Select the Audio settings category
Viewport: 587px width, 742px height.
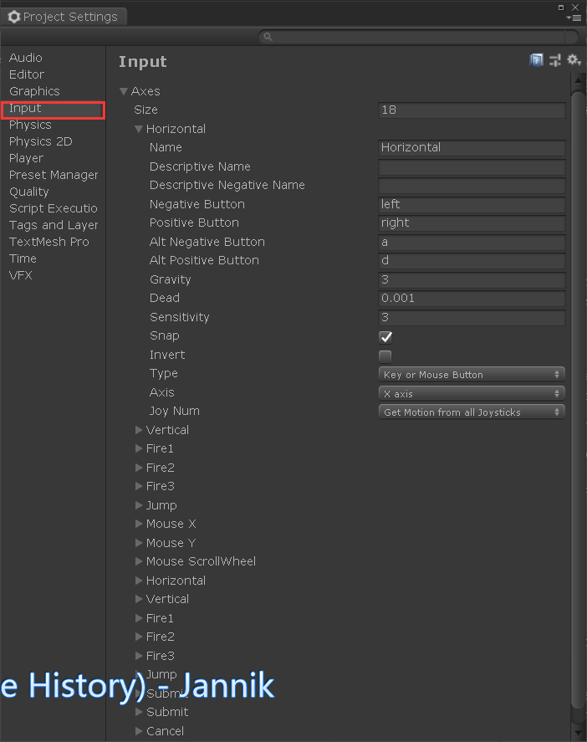(26, 58)
